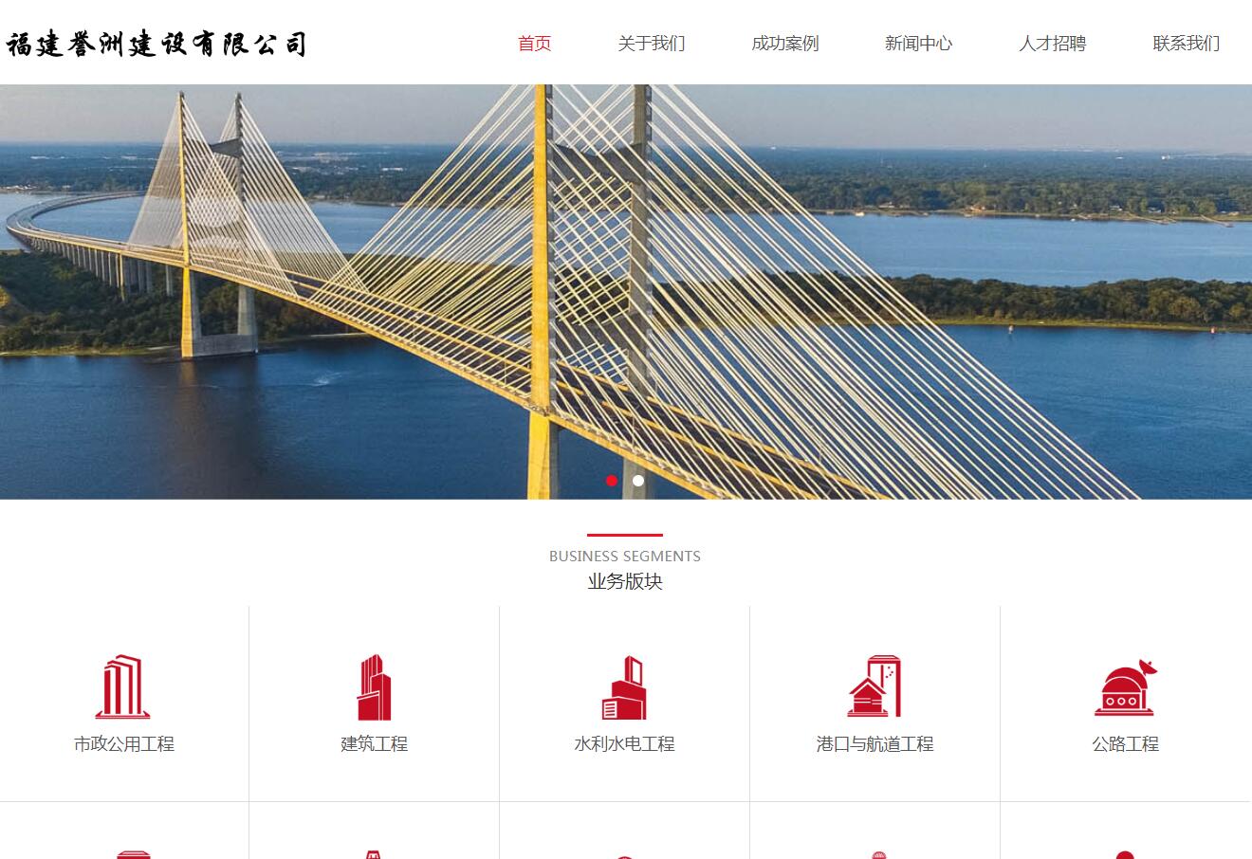Click the 福建誉洲建设有限公司 logo
Screen dimensions: 1252x859
tap(156, 44)
